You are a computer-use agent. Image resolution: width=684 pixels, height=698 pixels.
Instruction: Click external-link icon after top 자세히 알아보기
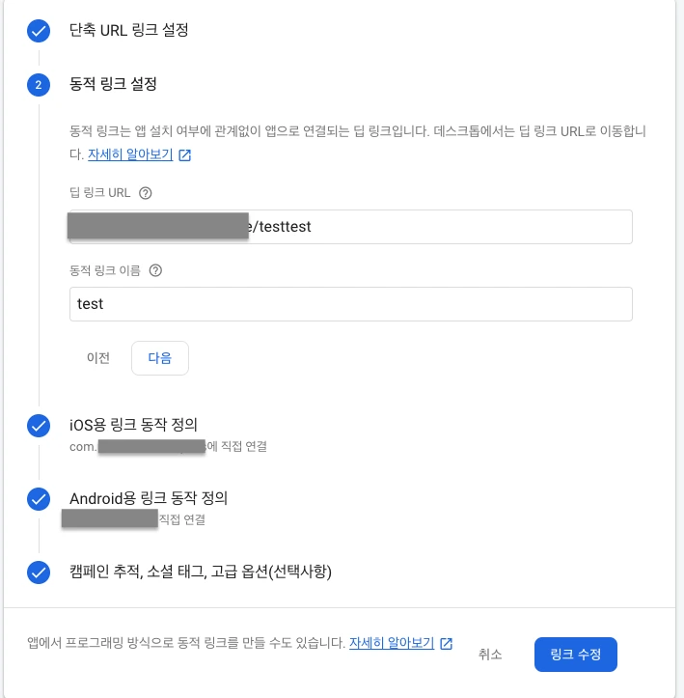coord(185,154)
